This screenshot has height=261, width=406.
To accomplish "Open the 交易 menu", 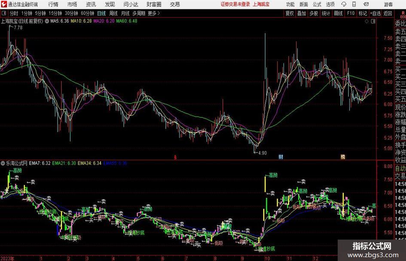I will click(x=175, y=4).
